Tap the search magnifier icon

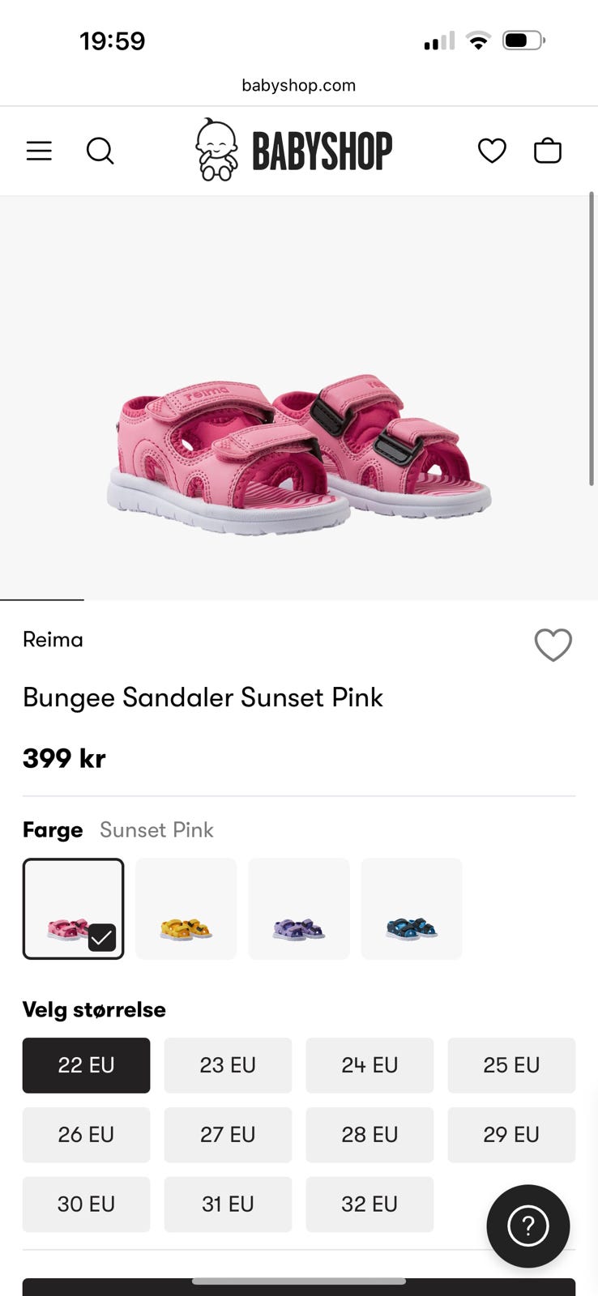(x=100, y=151)
